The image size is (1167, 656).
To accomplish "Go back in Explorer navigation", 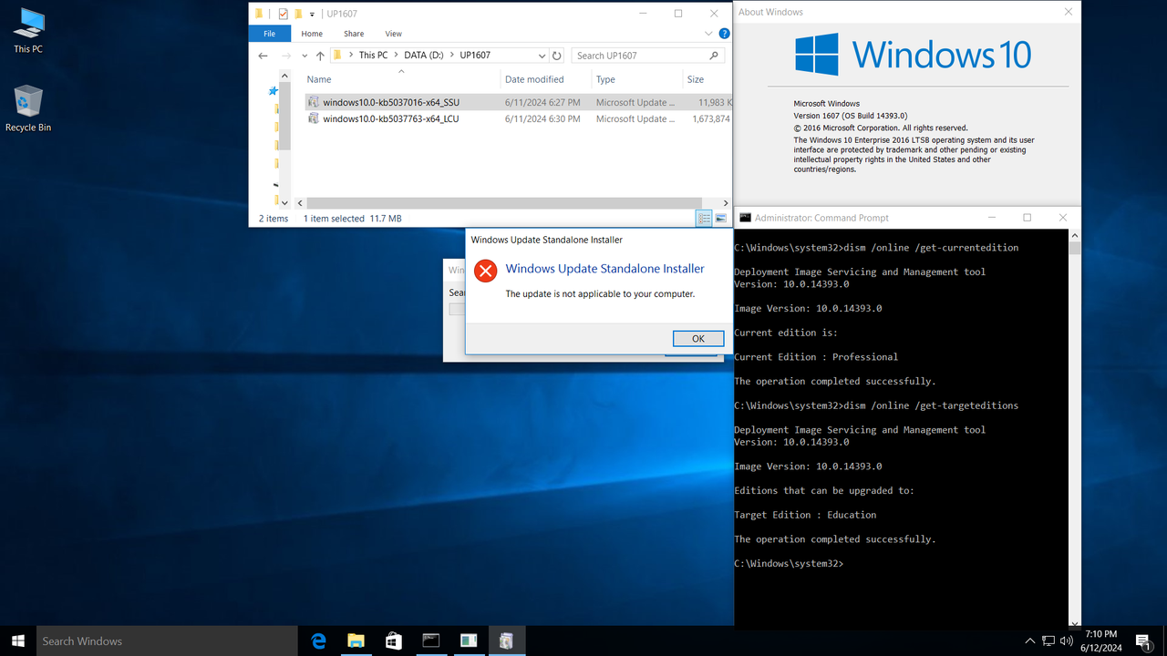I will click(263, 56).
